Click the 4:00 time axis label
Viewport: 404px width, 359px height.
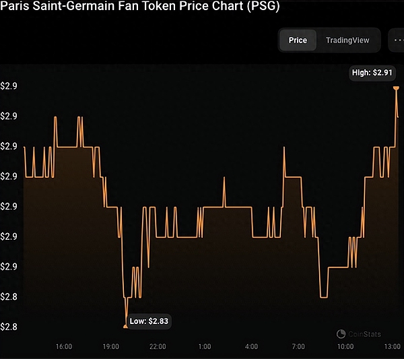click(251, 346)
